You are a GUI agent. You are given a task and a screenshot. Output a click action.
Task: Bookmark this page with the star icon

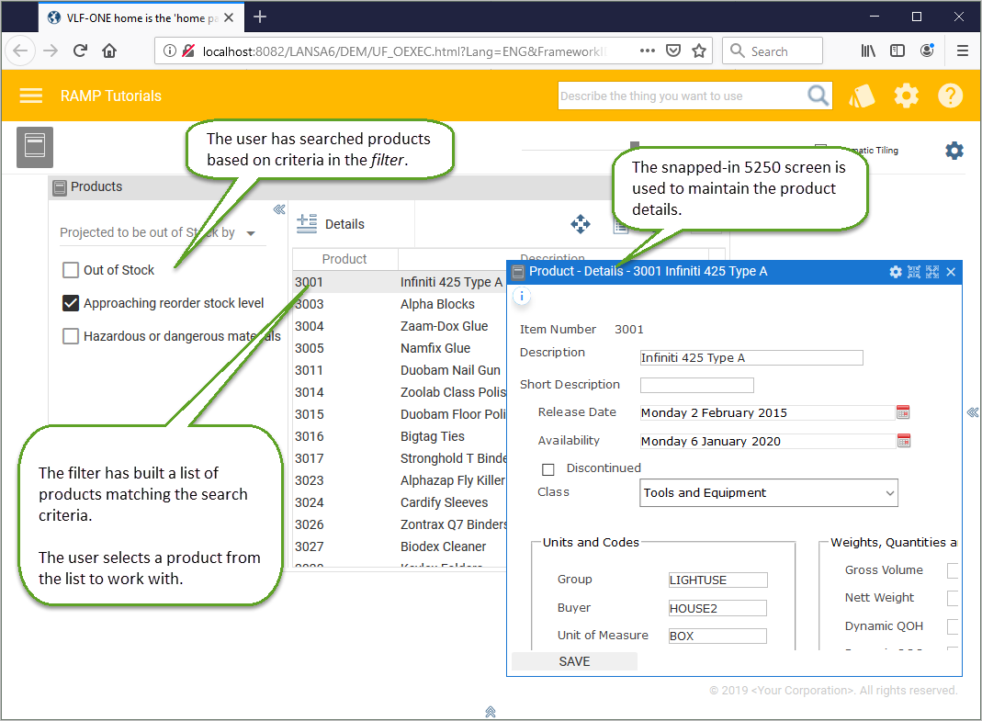tap(699, 51)
